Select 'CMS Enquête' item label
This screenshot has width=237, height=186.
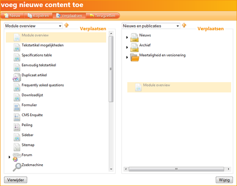pos(32,115)
